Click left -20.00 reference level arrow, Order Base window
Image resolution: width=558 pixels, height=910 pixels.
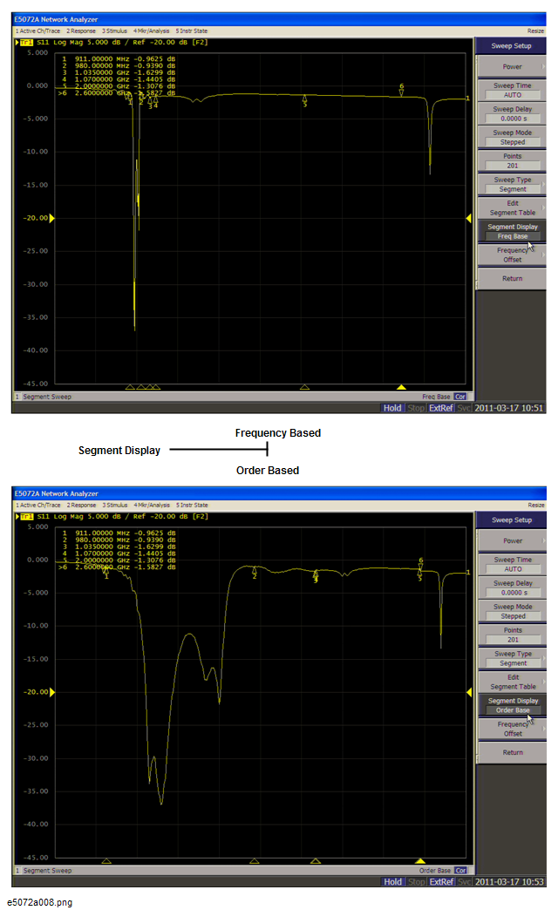tap(51, 692)
